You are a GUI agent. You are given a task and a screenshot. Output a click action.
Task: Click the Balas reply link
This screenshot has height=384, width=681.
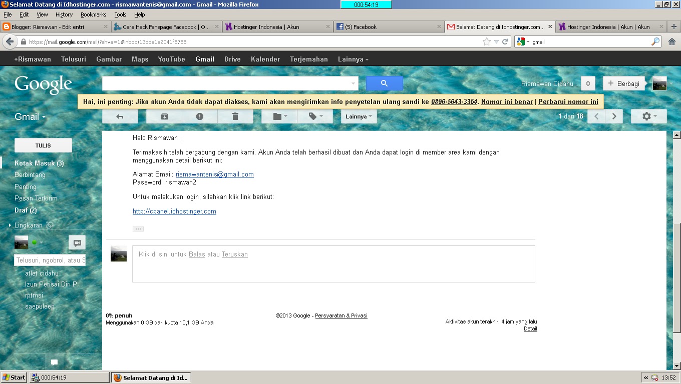click(197, 254)
